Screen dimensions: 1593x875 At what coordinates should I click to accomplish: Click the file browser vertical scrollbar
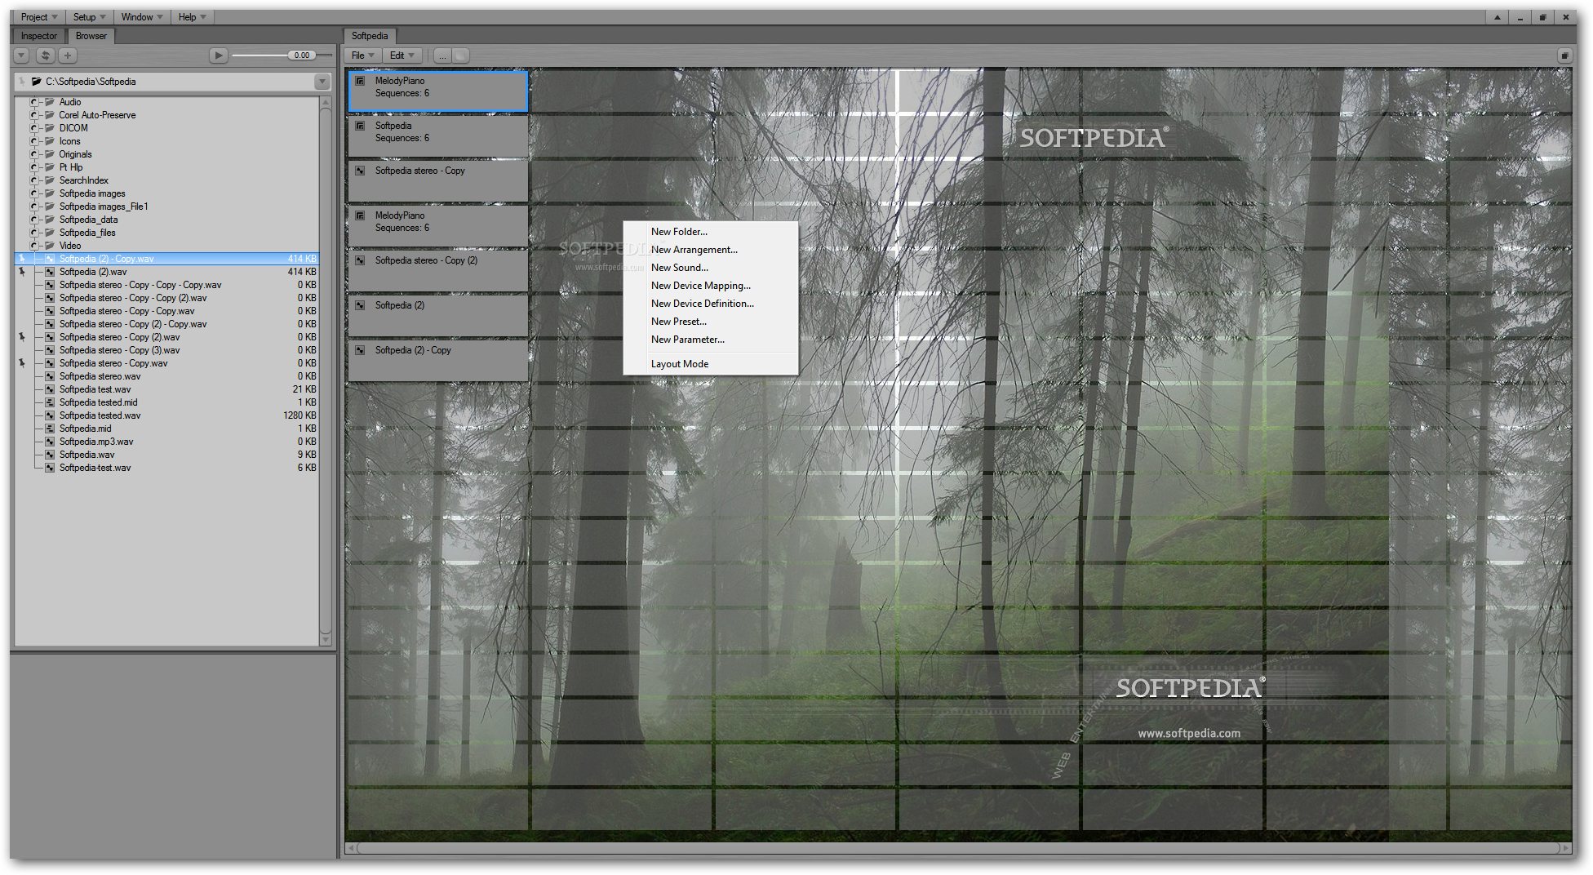click(x=326, y=371)
